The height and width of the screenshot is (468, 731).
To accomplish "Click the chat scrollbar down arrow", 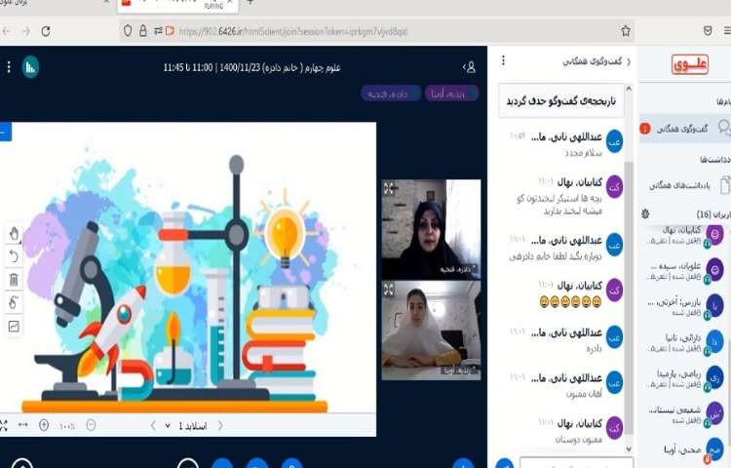I will pos(629,449).
